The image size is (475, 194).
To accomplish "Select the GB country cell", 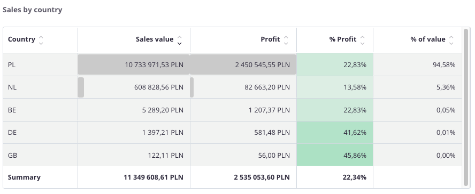I will click(40, 155).
